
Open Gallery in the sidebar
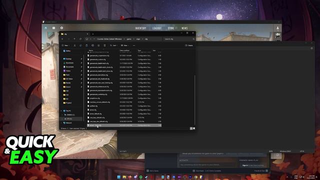[x=67, y=51]
